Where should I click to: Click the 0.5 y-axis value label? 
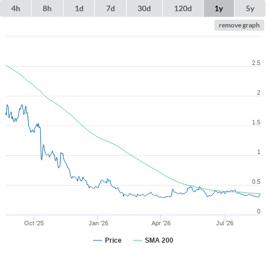point(256,182)
